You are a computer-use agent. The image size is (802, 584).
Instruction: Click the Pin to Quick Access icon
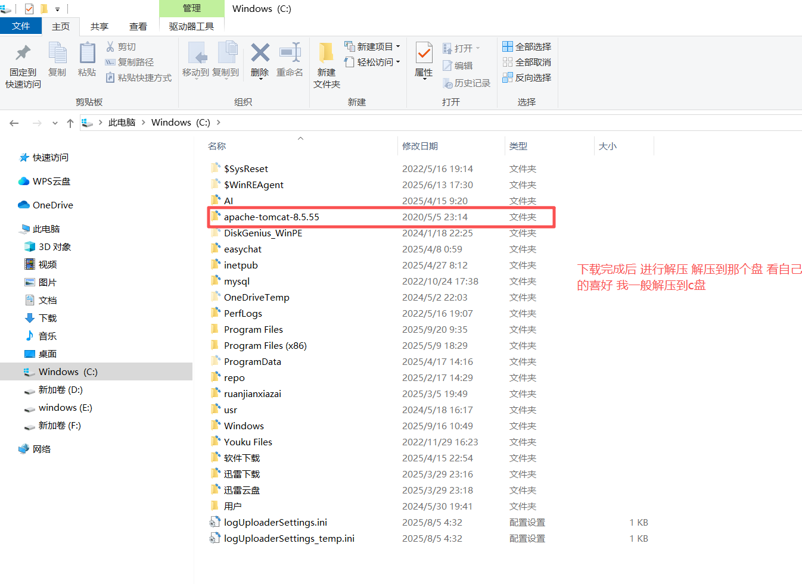click(23, 54)
